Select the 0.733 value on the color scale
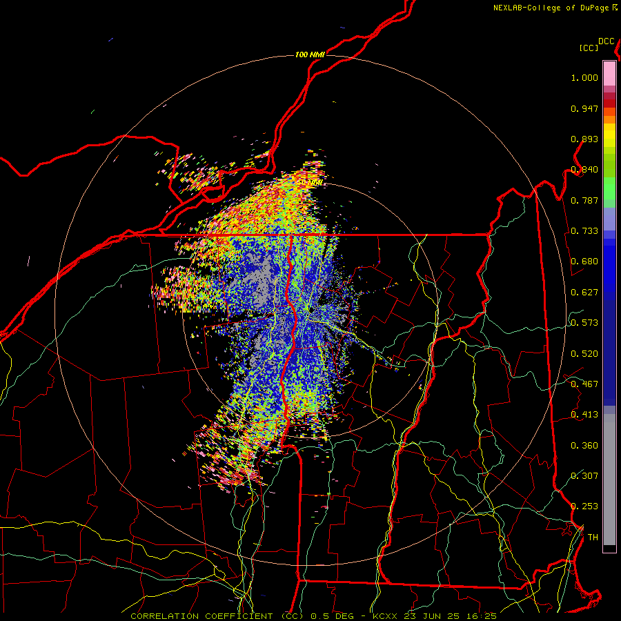 point(584,231)
